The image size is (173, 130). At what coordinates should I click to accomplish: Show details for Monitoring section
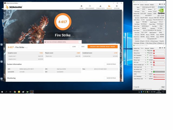pyautogui.click(x=111, y=78)
